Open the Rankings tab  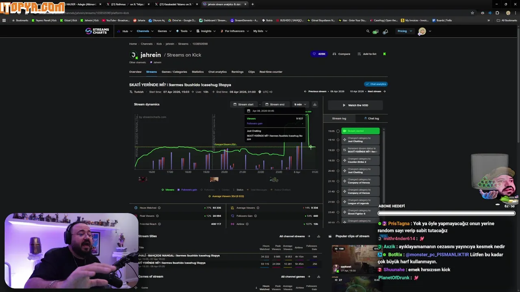237,72
